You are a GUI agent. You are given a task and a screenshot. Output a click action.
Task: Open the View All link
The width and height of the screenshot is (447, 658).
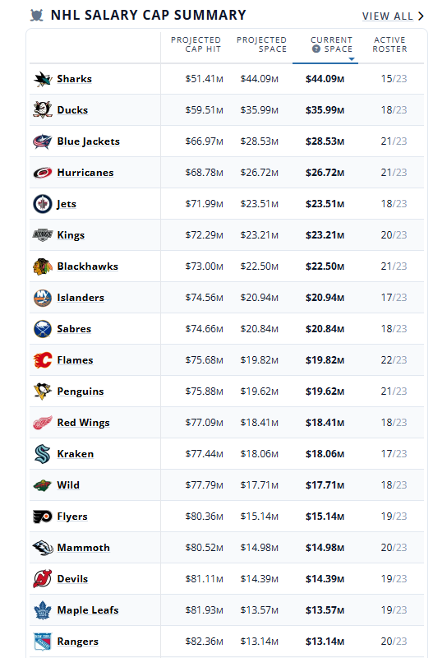click(388, 16)
